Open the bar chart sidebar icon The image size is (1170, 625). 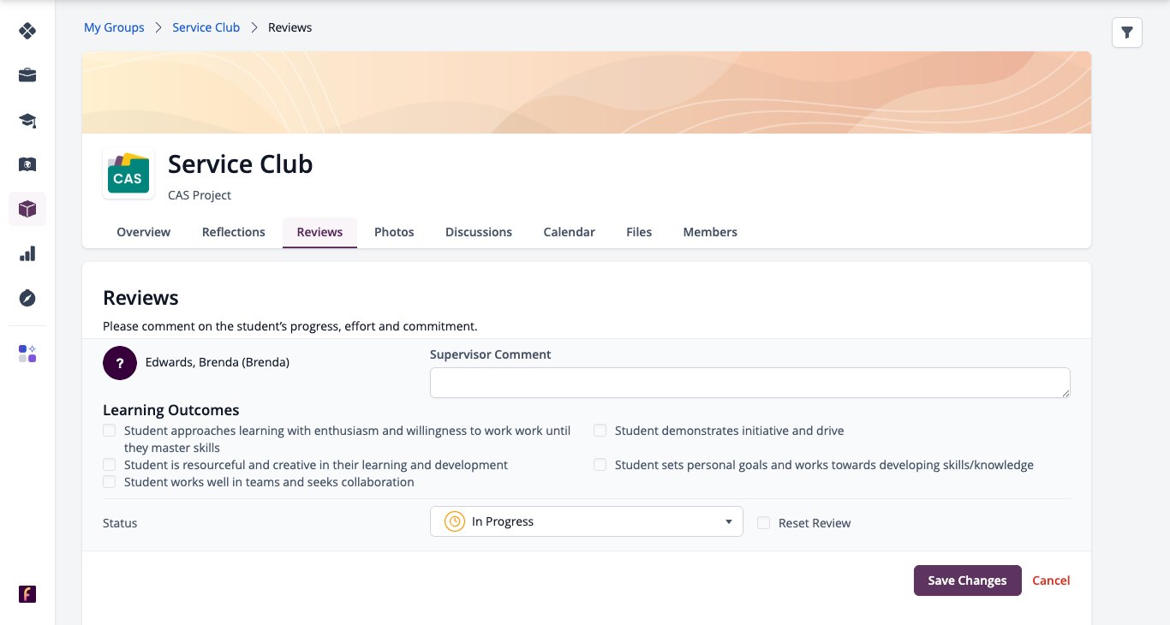pyautogui.click(x=27, y=253)
